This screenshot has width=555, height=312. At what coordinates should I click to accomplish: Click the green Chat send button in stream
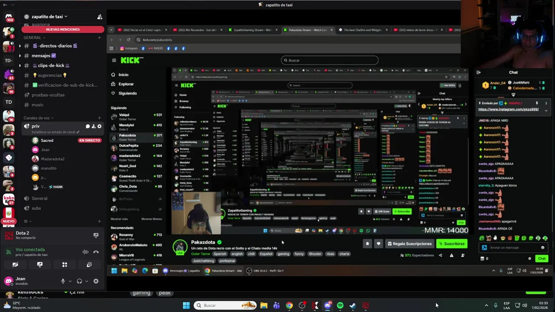[542, 259]
